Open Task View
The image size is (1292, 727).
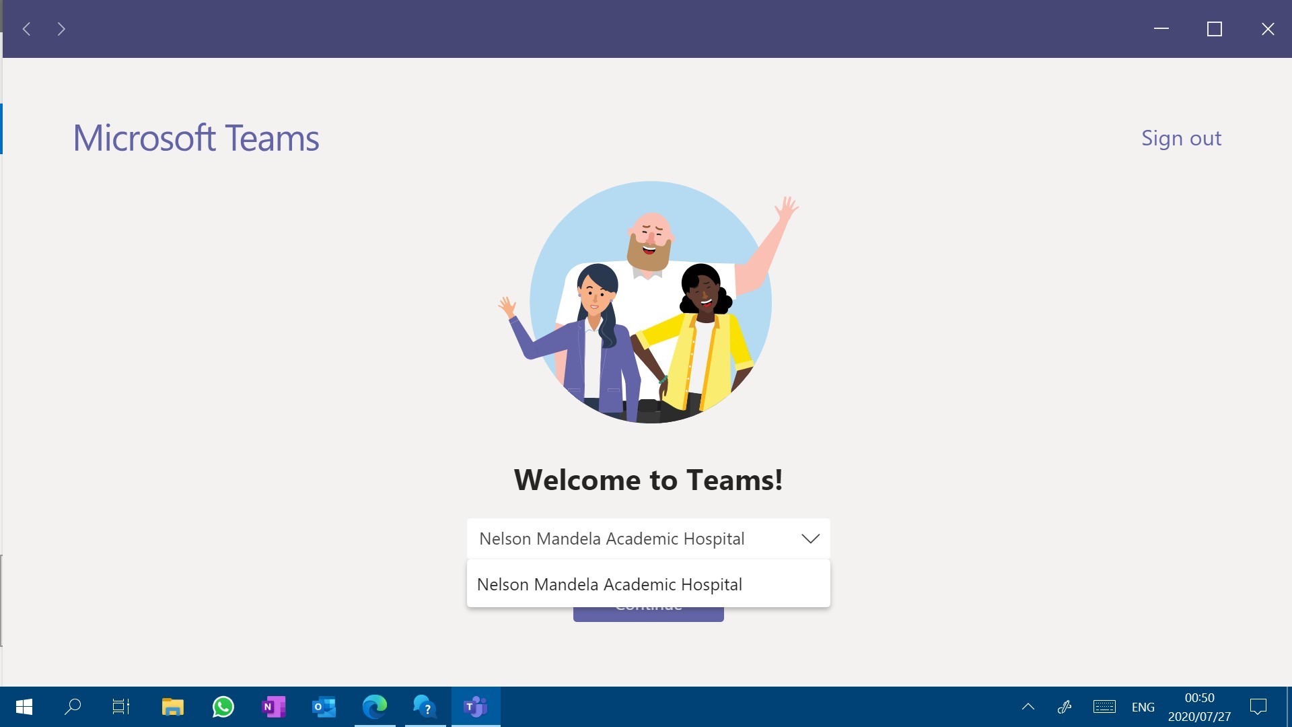coord(120,706)
